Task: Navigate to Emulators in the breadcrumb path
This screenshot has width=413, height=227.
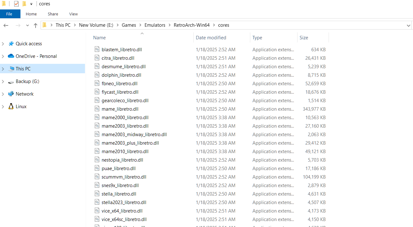Action: tap(155, 25)
